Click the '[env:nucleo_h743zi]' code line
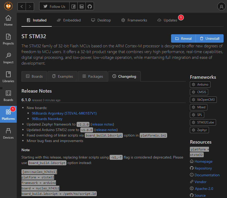 (x=39, y=172)
